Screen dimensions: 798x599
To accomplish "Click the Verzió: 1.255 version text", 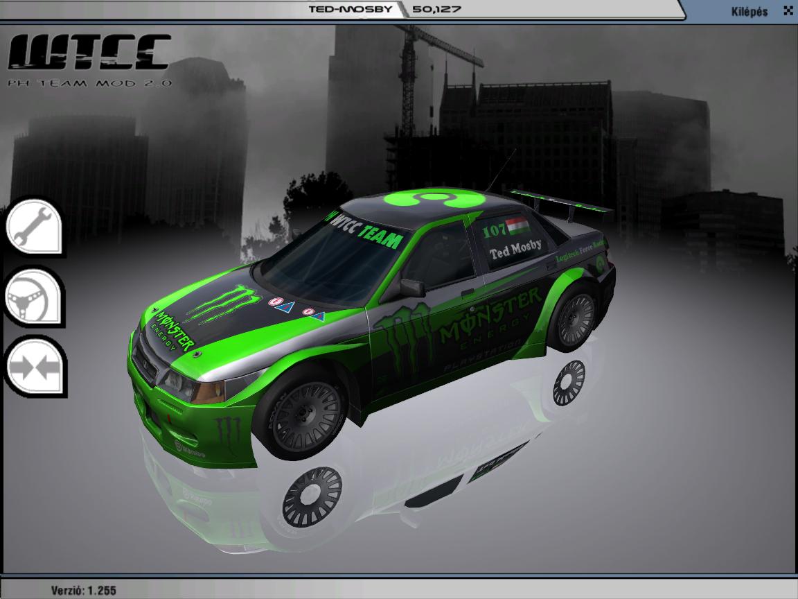I will tap(83, 591).
